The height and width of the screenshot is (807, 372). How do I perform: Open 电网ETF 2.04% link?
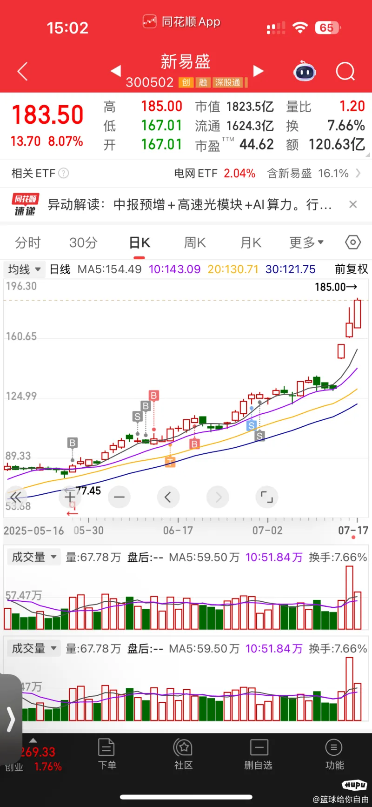click(x=215, y=174)
